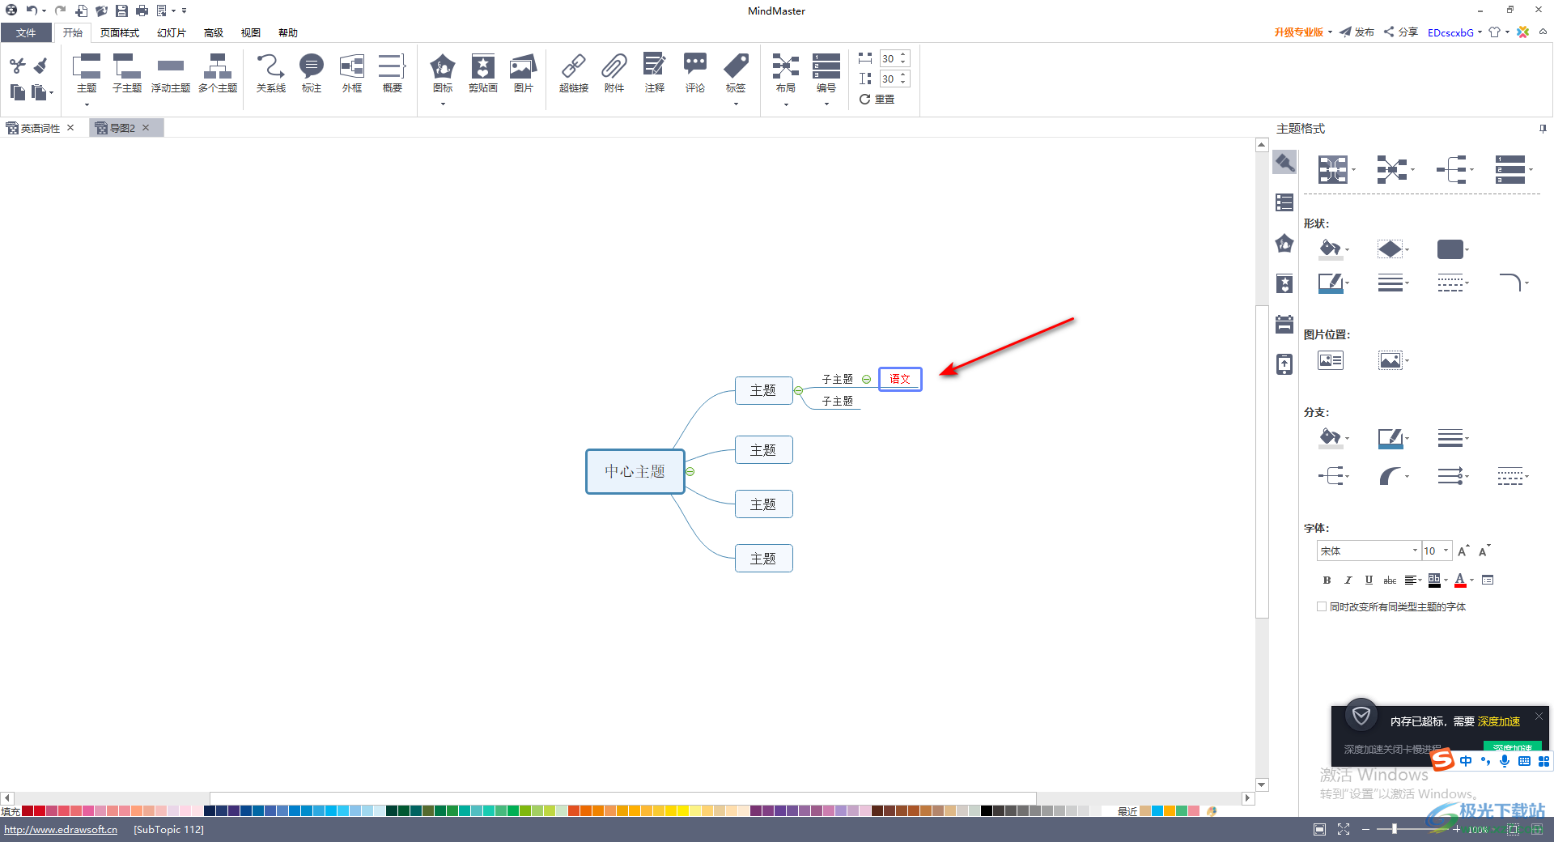
Task: Pick the black swatch in the color bar
Action: point(987,810)
